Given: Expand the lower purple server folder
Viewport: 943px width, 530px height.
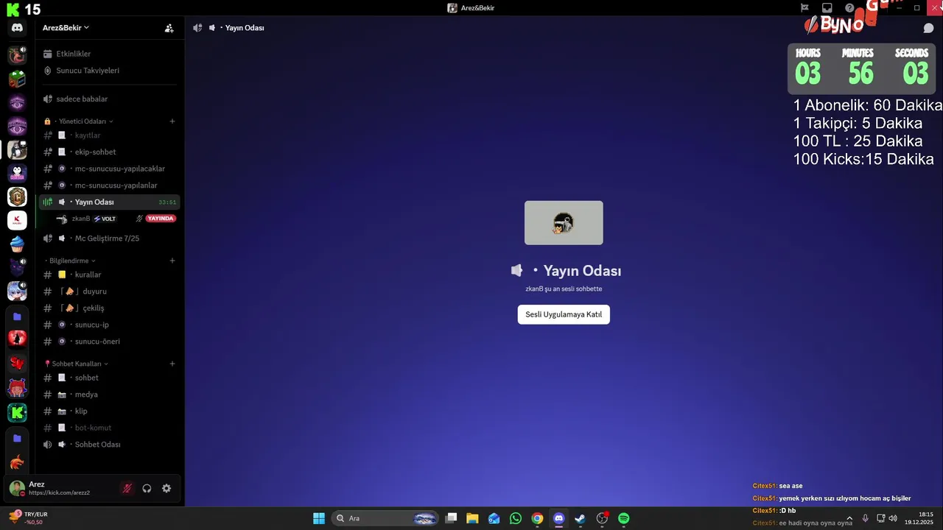Looking at the screenshot, I should click(17, 438).
